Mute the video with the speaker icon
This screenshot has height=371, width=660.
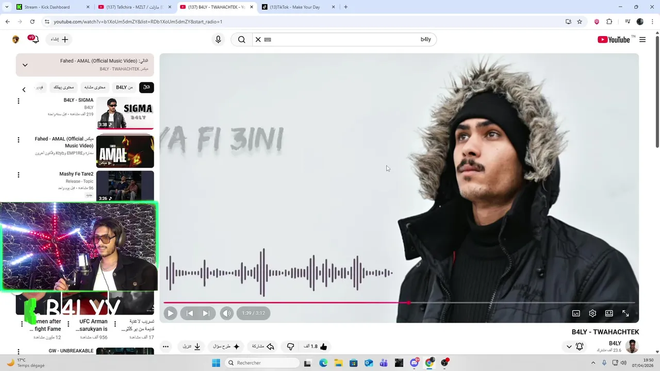tap(226, 313)
